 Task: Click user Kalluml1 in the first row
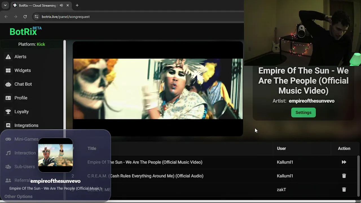pyautogui.click(x=285, y=162)
